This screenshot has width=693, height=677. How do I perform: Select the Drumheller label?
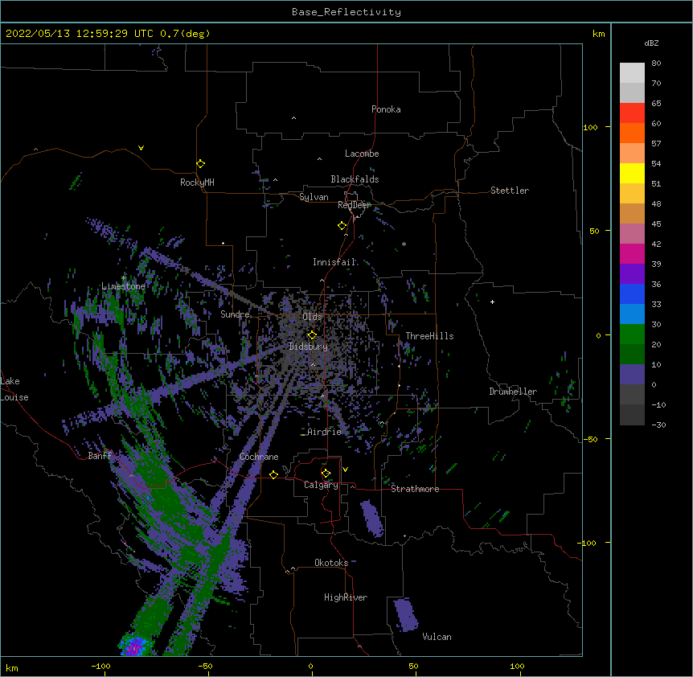[x=513, y=392]
